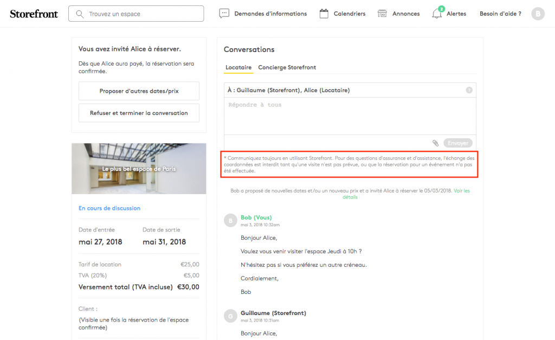Switch to the Locataire tab

coord(238,68)
